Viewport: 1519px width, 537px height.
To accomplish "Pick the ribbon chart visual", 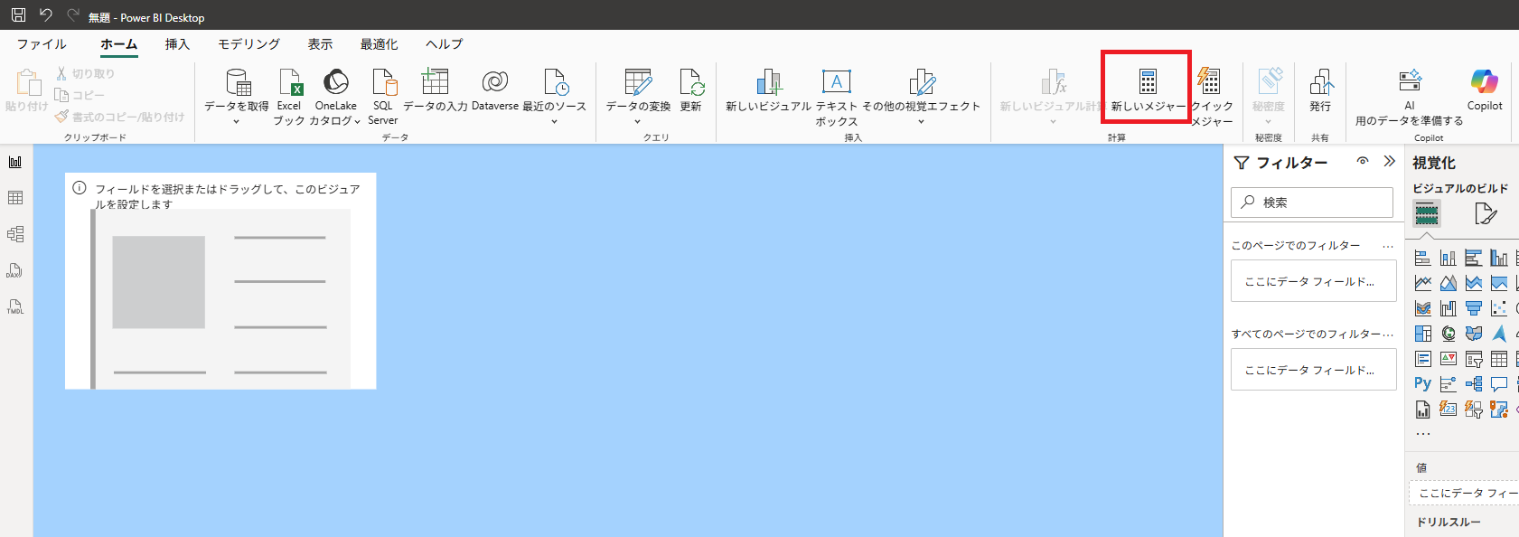I will tap(1423, 308).
